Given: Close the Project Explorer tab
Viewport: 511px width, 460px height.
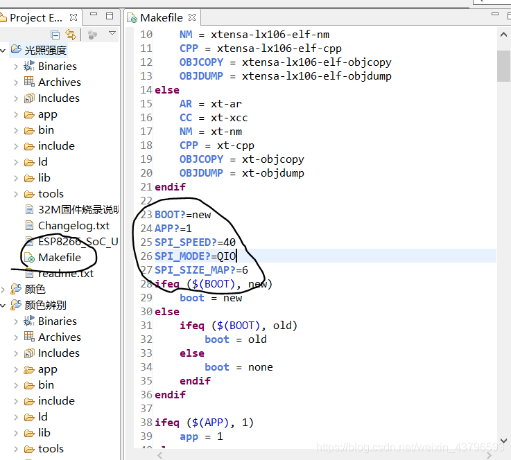Looking at the screenshot, I should (x=73, y=17).
